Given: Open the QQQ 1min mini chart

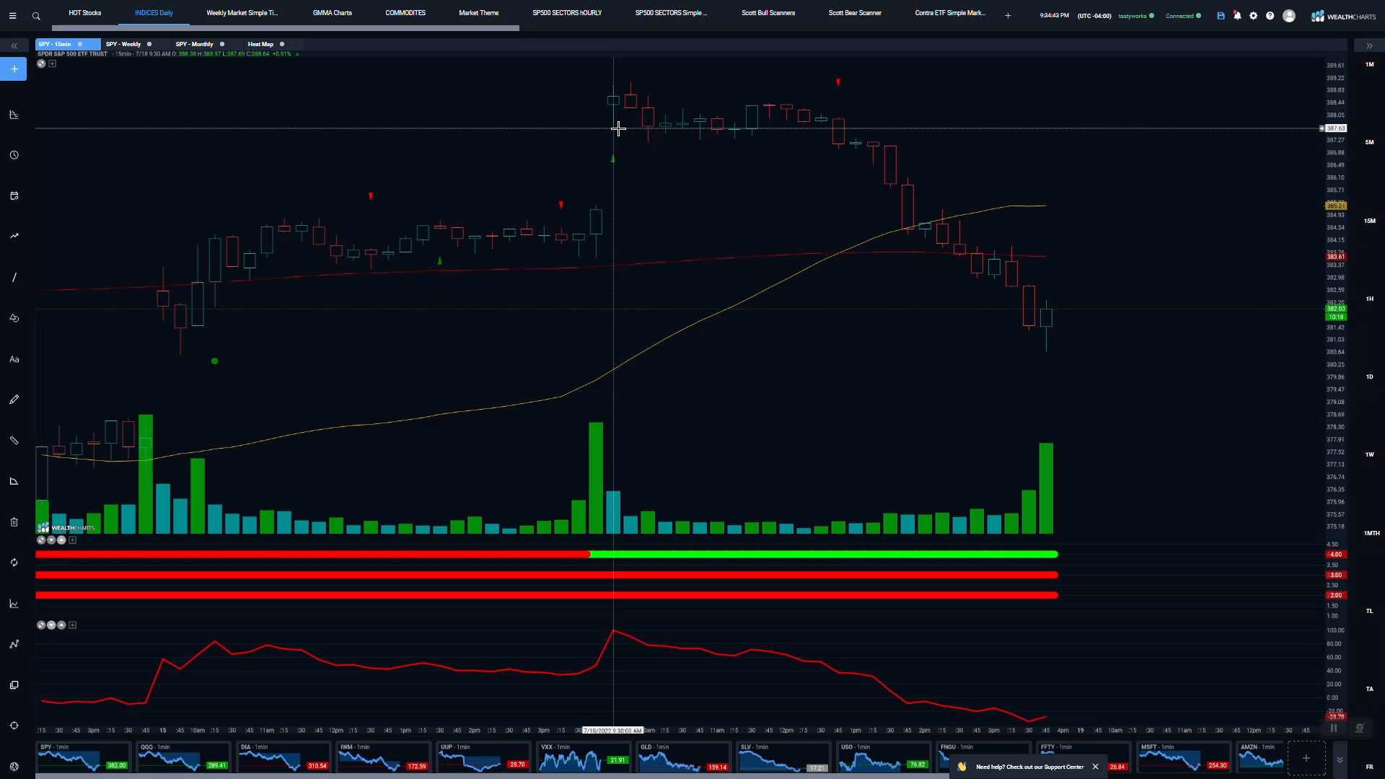Looking at the screenshot, I should pos(183,757).
